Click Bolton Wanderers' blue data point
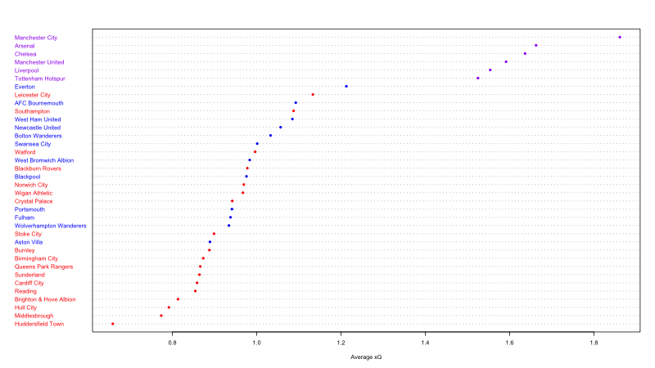 [271, 136]
